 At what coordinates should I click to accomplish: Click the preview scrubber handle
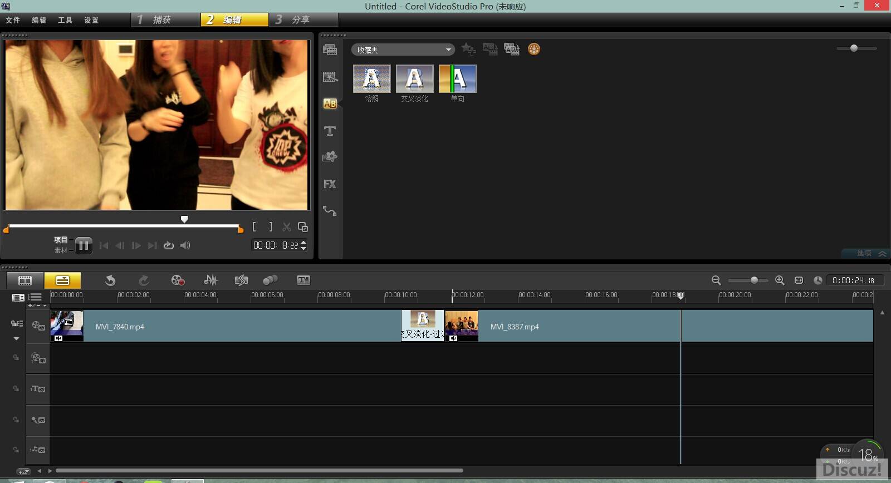click(x=184, y=219)
